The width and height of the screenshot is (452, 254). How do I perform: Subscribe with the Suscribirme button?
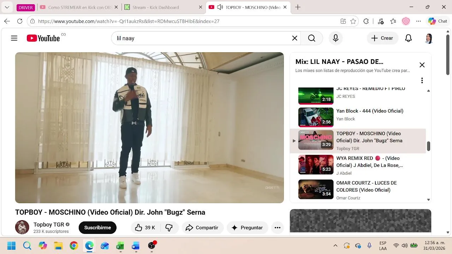click(97, 228)
